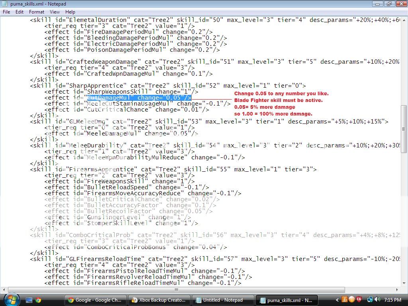Launch Chrome from the quick launch bar

pos(38,300)
